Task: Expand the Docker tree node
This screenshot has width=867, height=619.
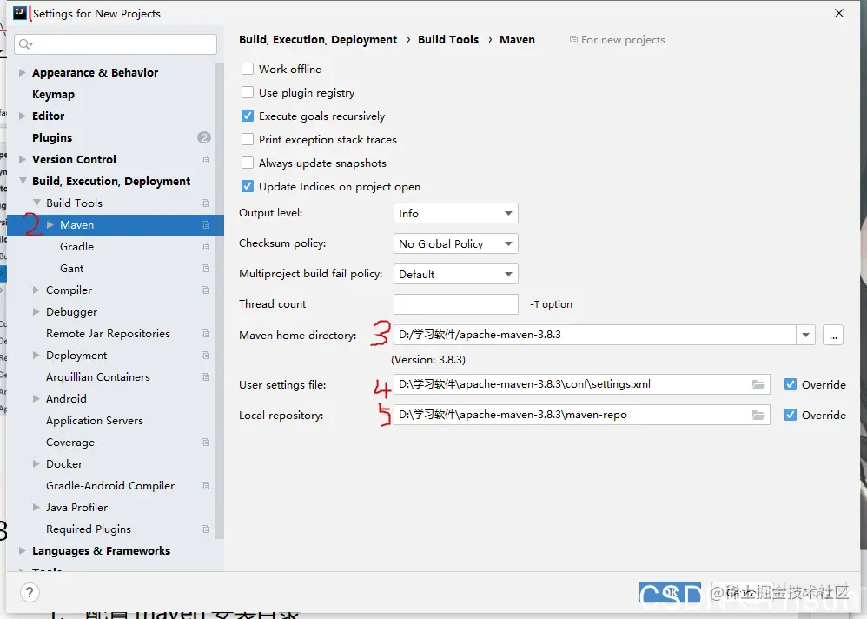Action: tap(36, 463)
